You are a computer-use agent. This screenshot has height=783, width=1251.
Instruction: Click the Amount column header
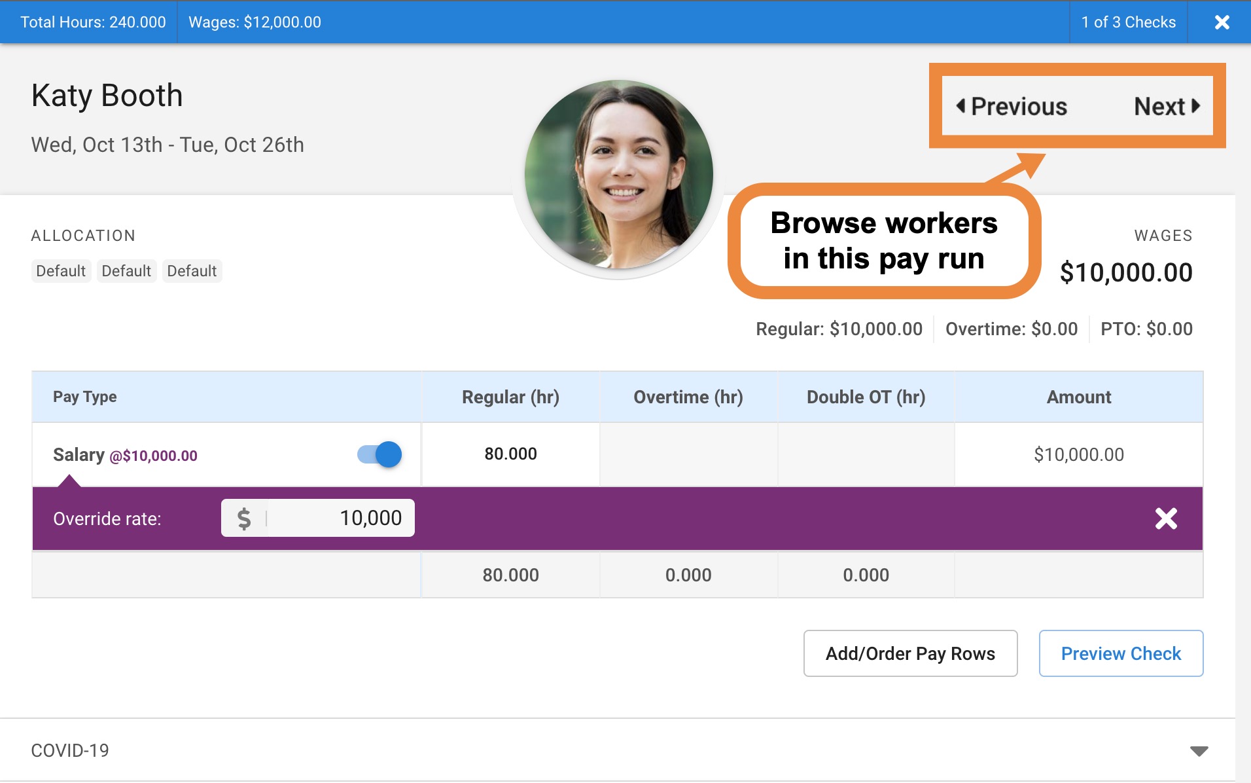1079,397
